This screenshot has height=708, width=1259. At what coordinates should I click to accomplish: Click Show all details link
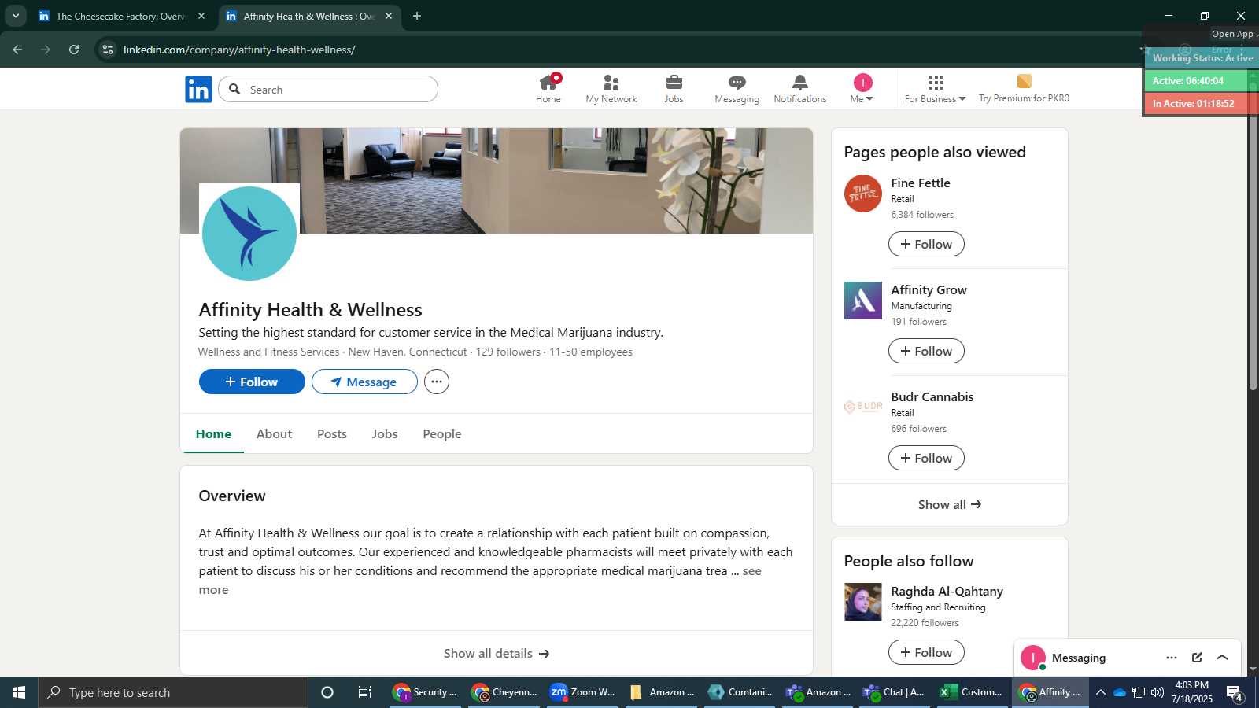497,653
